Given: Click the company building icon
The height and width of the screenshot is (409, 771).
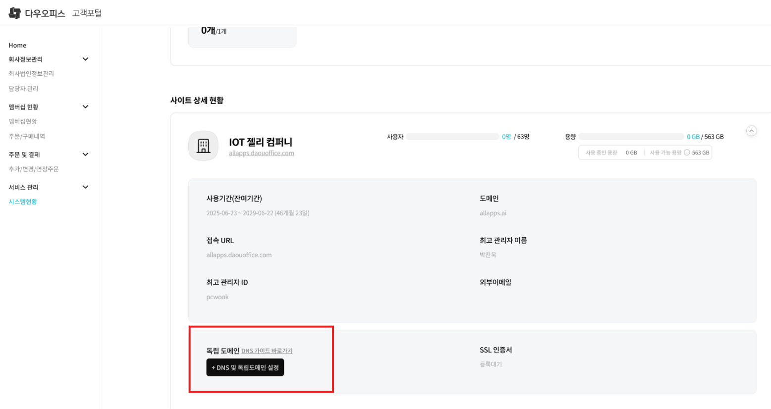Looking at the screenshot, I should tap(203, 146).
